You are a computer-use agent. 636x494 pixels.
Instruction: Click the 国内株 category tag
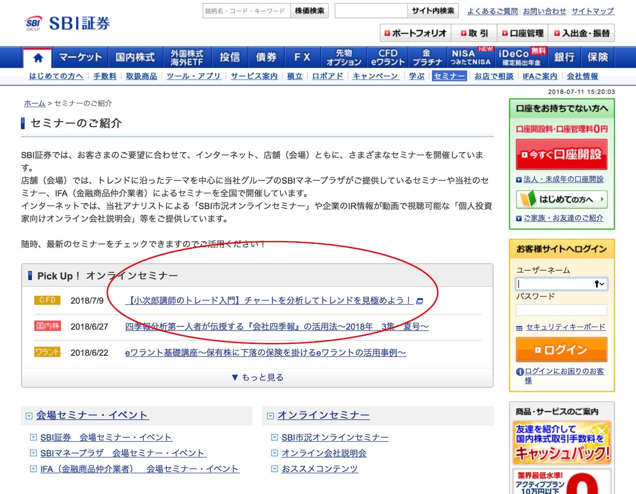(48, 326)
